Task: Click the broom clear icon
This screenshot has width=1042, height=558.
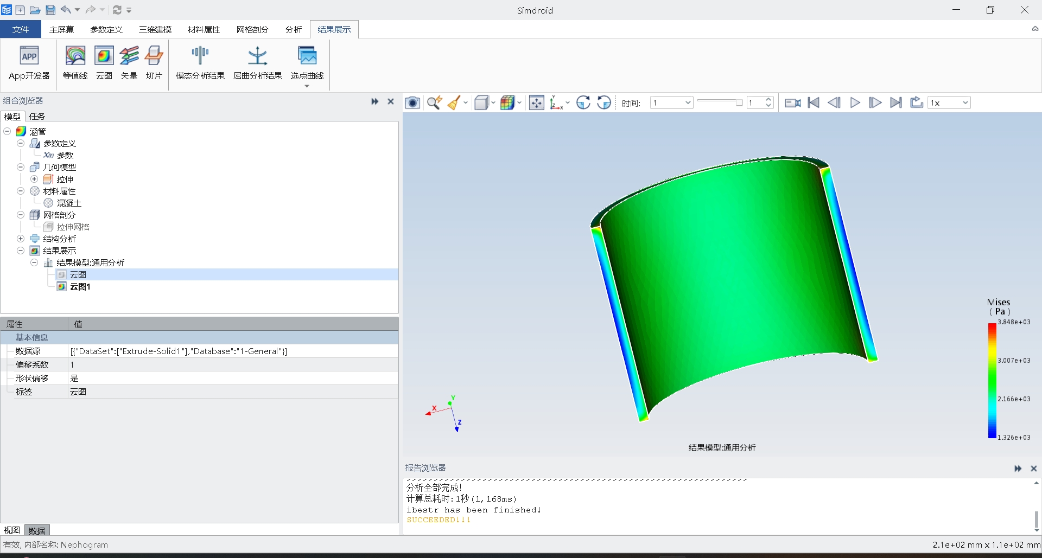Action: 454,102
